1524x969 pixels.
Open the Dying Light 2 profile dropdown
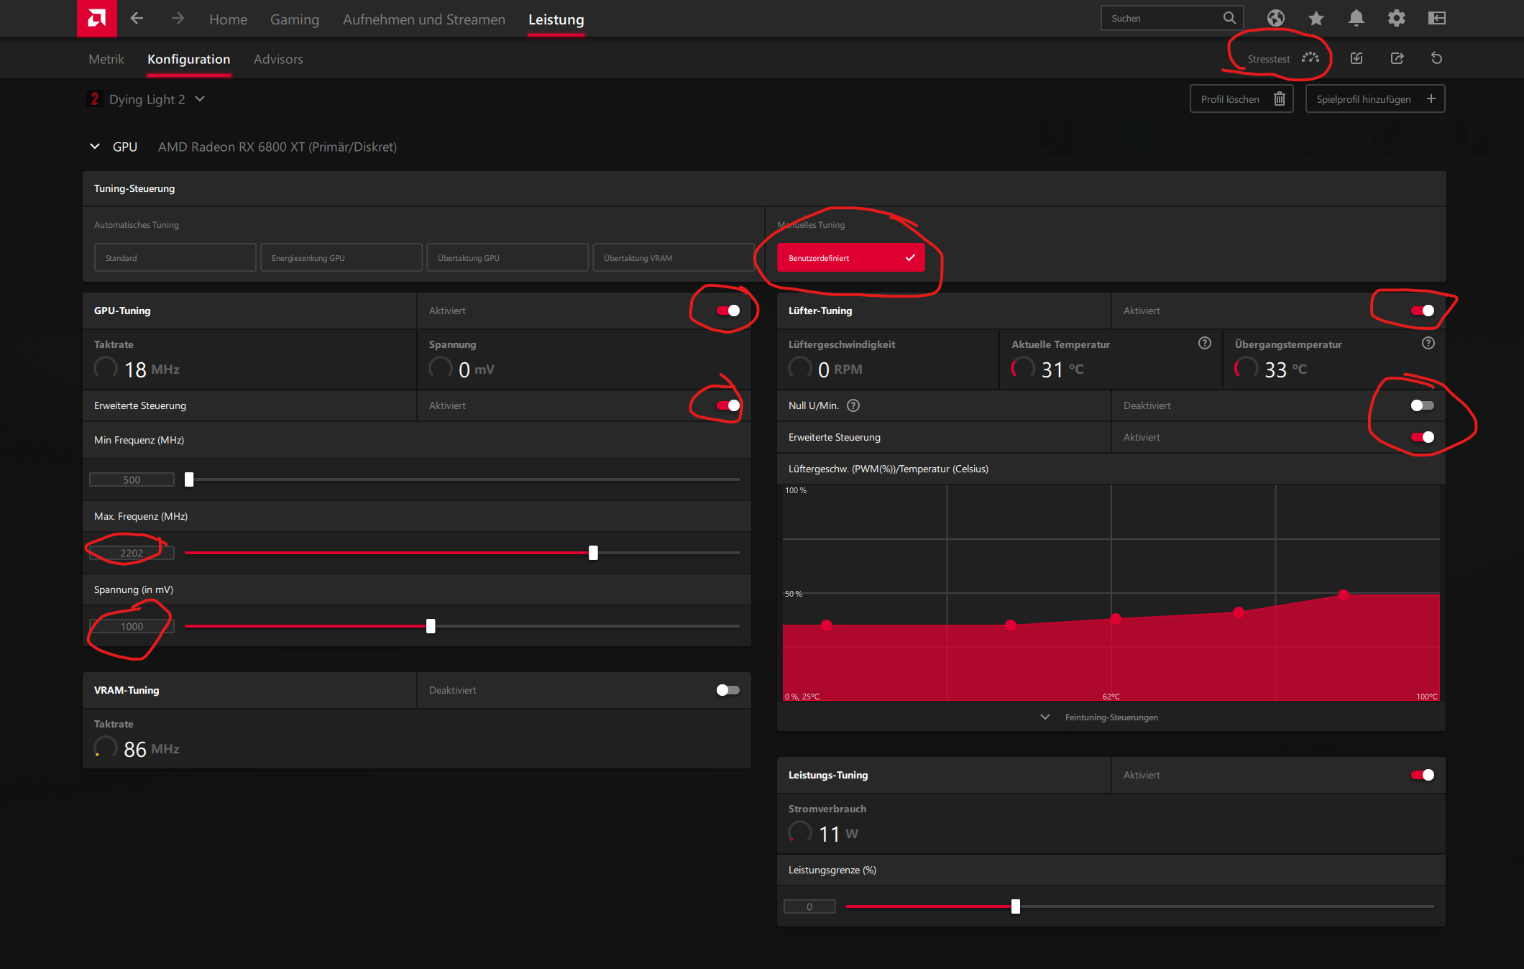(x=200, y=99)
